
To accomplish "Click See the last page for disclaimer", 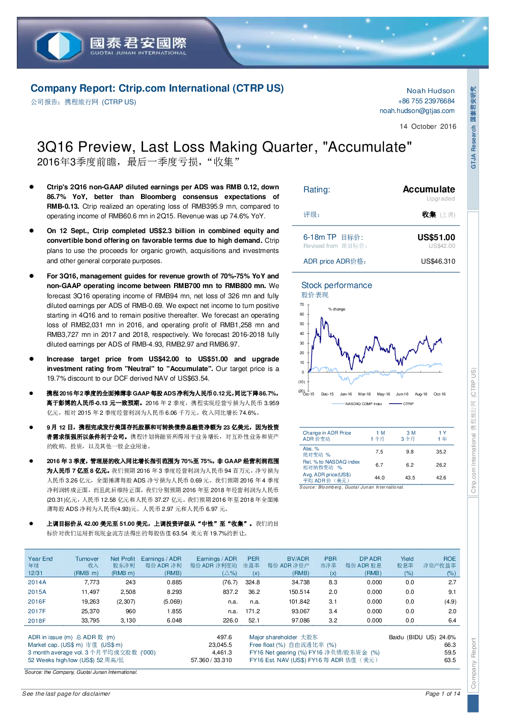I will [66, 694].
